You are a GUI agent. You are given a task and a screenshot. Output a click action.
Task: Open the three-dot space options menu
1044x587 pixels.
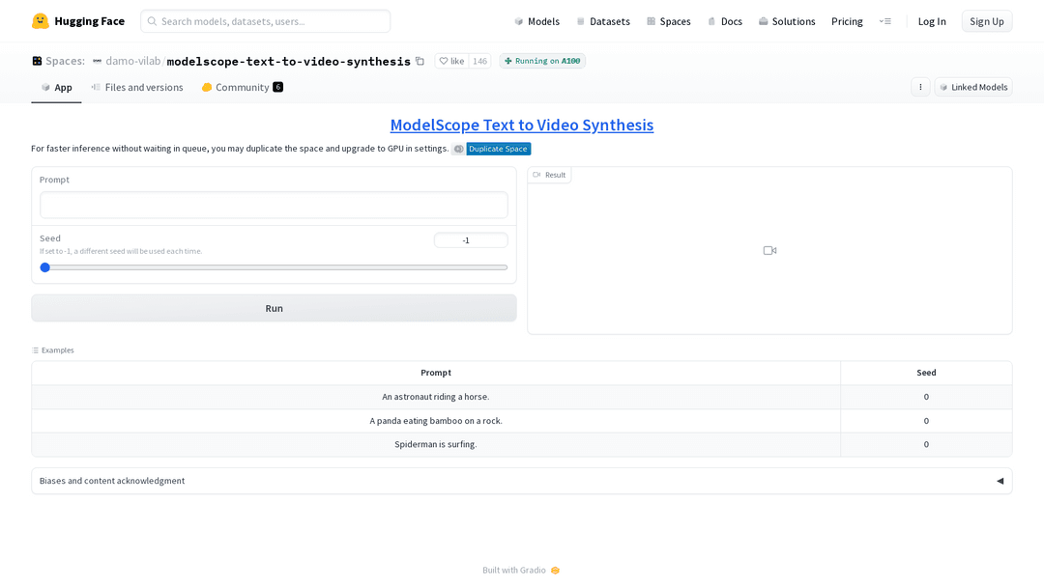coord(920,87)
